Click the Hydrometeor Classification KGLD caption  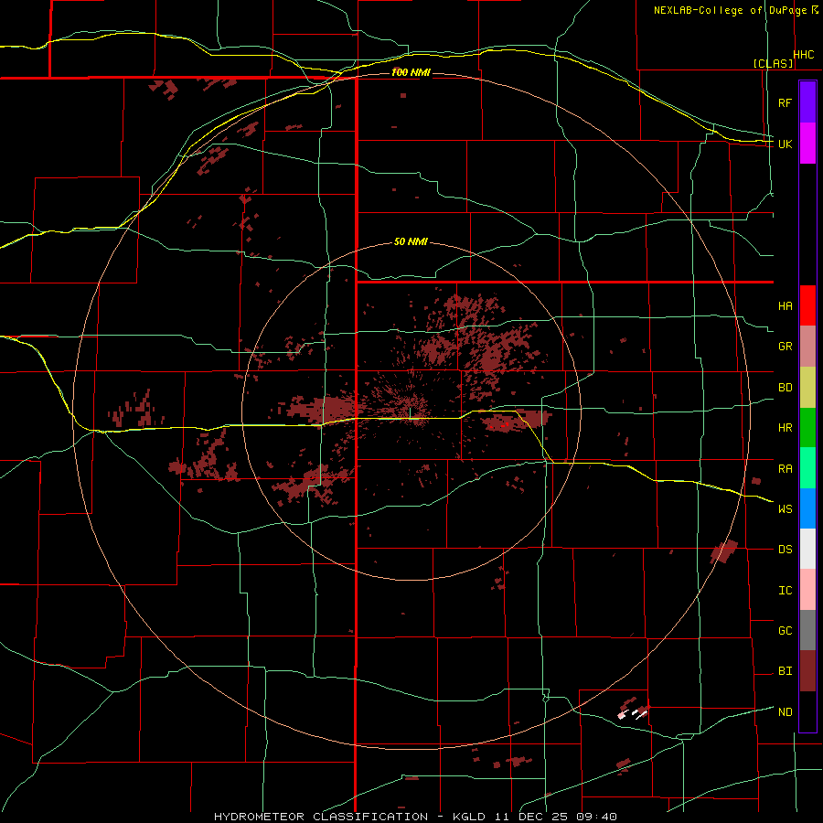click(x=415, y=817)
